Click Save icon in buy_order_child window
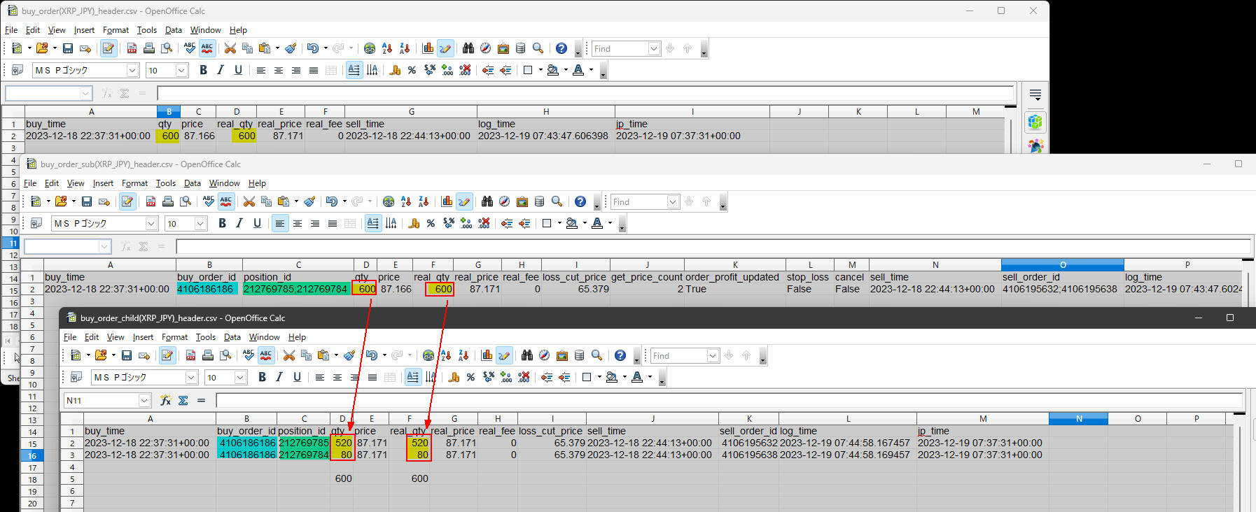 click(x=127, y=355)
